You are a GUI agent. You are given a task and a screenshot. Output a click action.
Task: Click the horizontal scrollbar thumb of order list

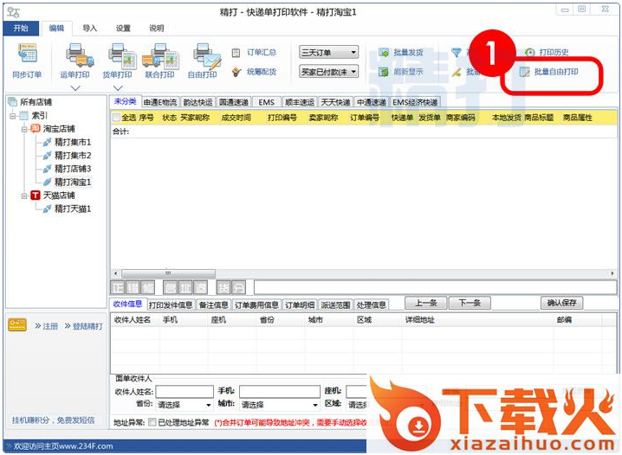click(x=168, y=273)
